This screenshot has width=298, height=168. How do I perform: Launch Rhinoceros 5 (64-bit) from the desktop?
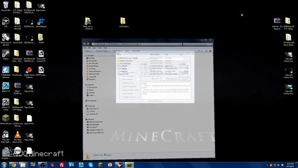(6, 39)
